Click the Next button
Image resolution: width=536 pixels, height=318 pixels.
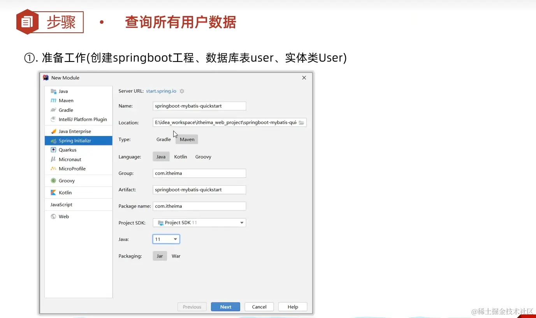point(225,307)
